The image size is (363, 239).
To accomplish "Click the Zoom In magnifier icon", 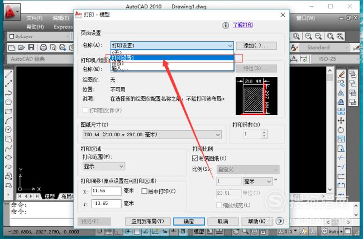I will (x=308, y=36).
